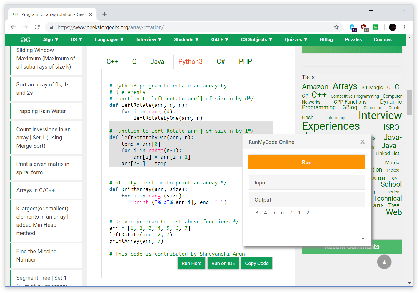
Task: Open a new browser tab
Action: pyautogui.click(x=104, y=14)
